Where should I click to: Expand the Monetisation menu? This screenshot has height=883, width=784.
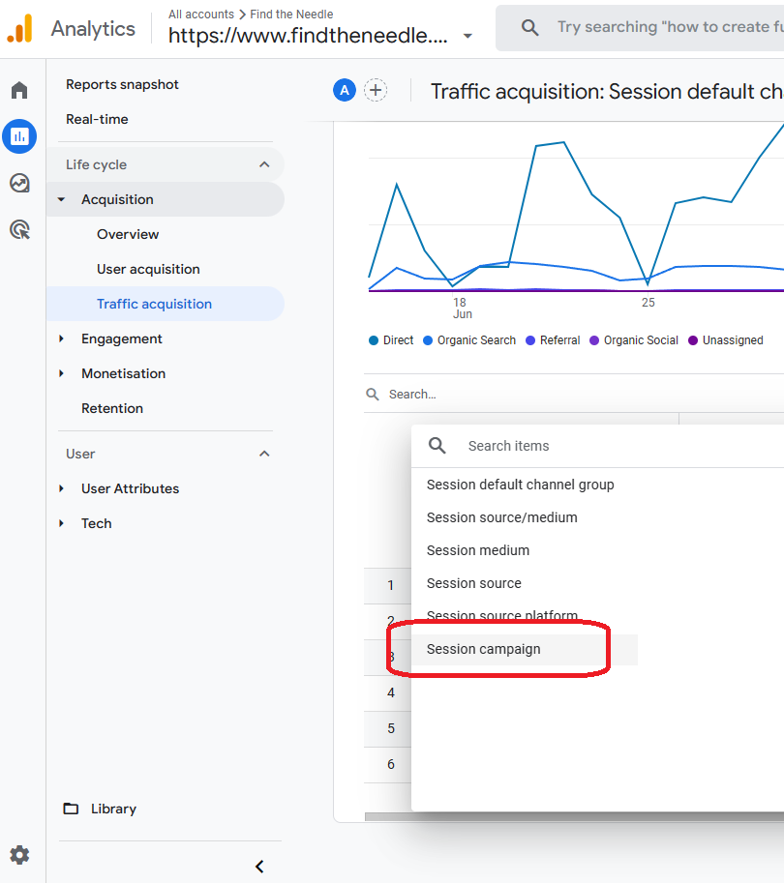pyautogui.click(x=62, y=373)
